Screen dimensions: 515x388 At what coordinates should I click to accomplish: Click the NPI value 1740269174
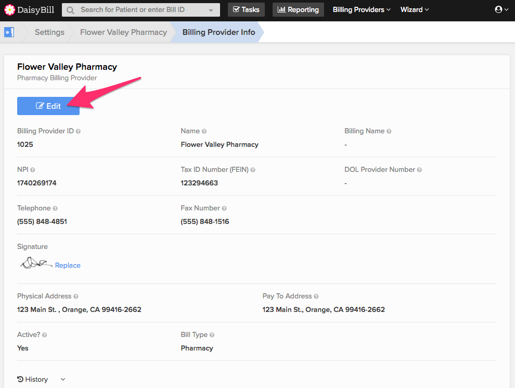(x=37, y=183)
